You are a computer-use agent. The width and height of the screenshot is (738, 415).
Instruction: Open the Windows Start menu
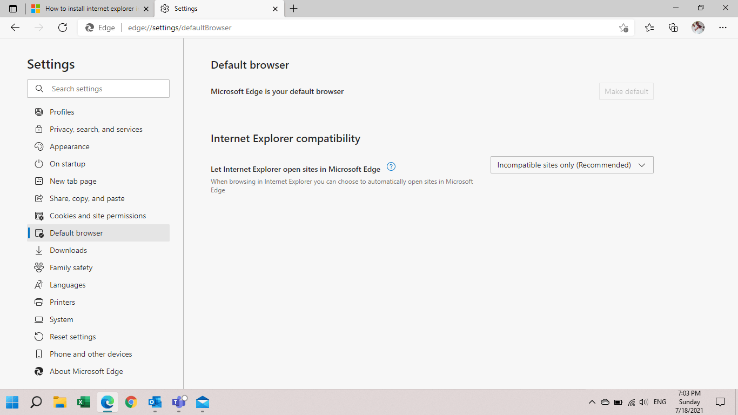click(12, 402)
